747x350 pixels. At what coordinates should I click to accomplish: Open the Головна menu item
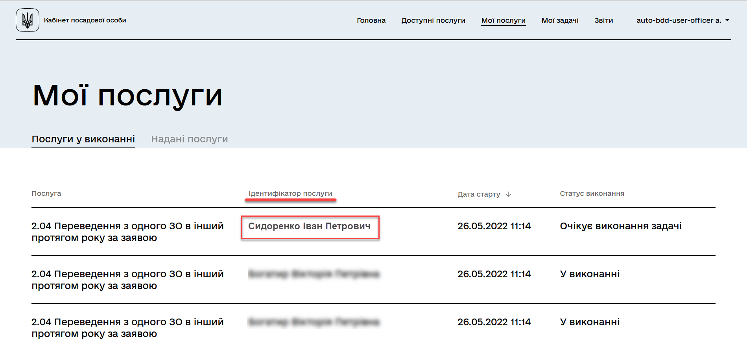(x=371, y=20)
